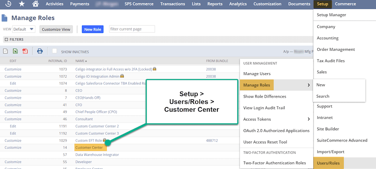This screenshot has height=169, width=376.
Task: Select Accounting in the Setup menu
Action: 327,38
